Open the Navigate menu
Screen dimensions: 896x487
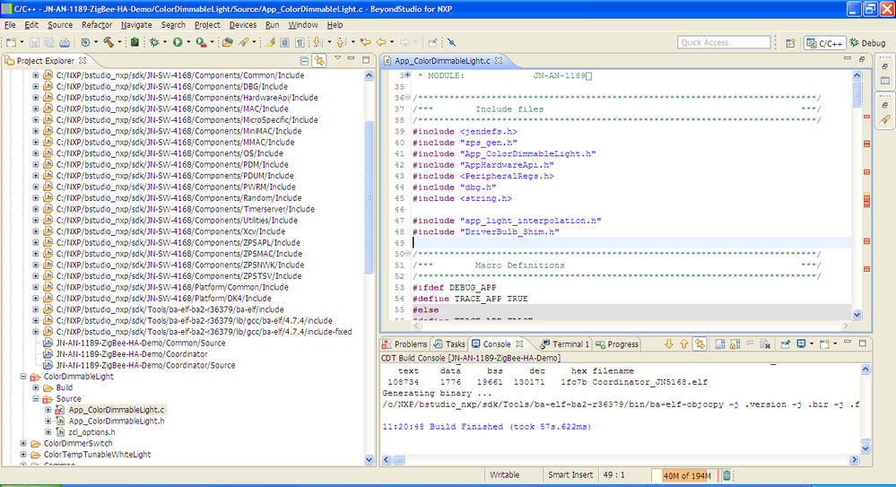pyautogui.click(x=136, y=24)
